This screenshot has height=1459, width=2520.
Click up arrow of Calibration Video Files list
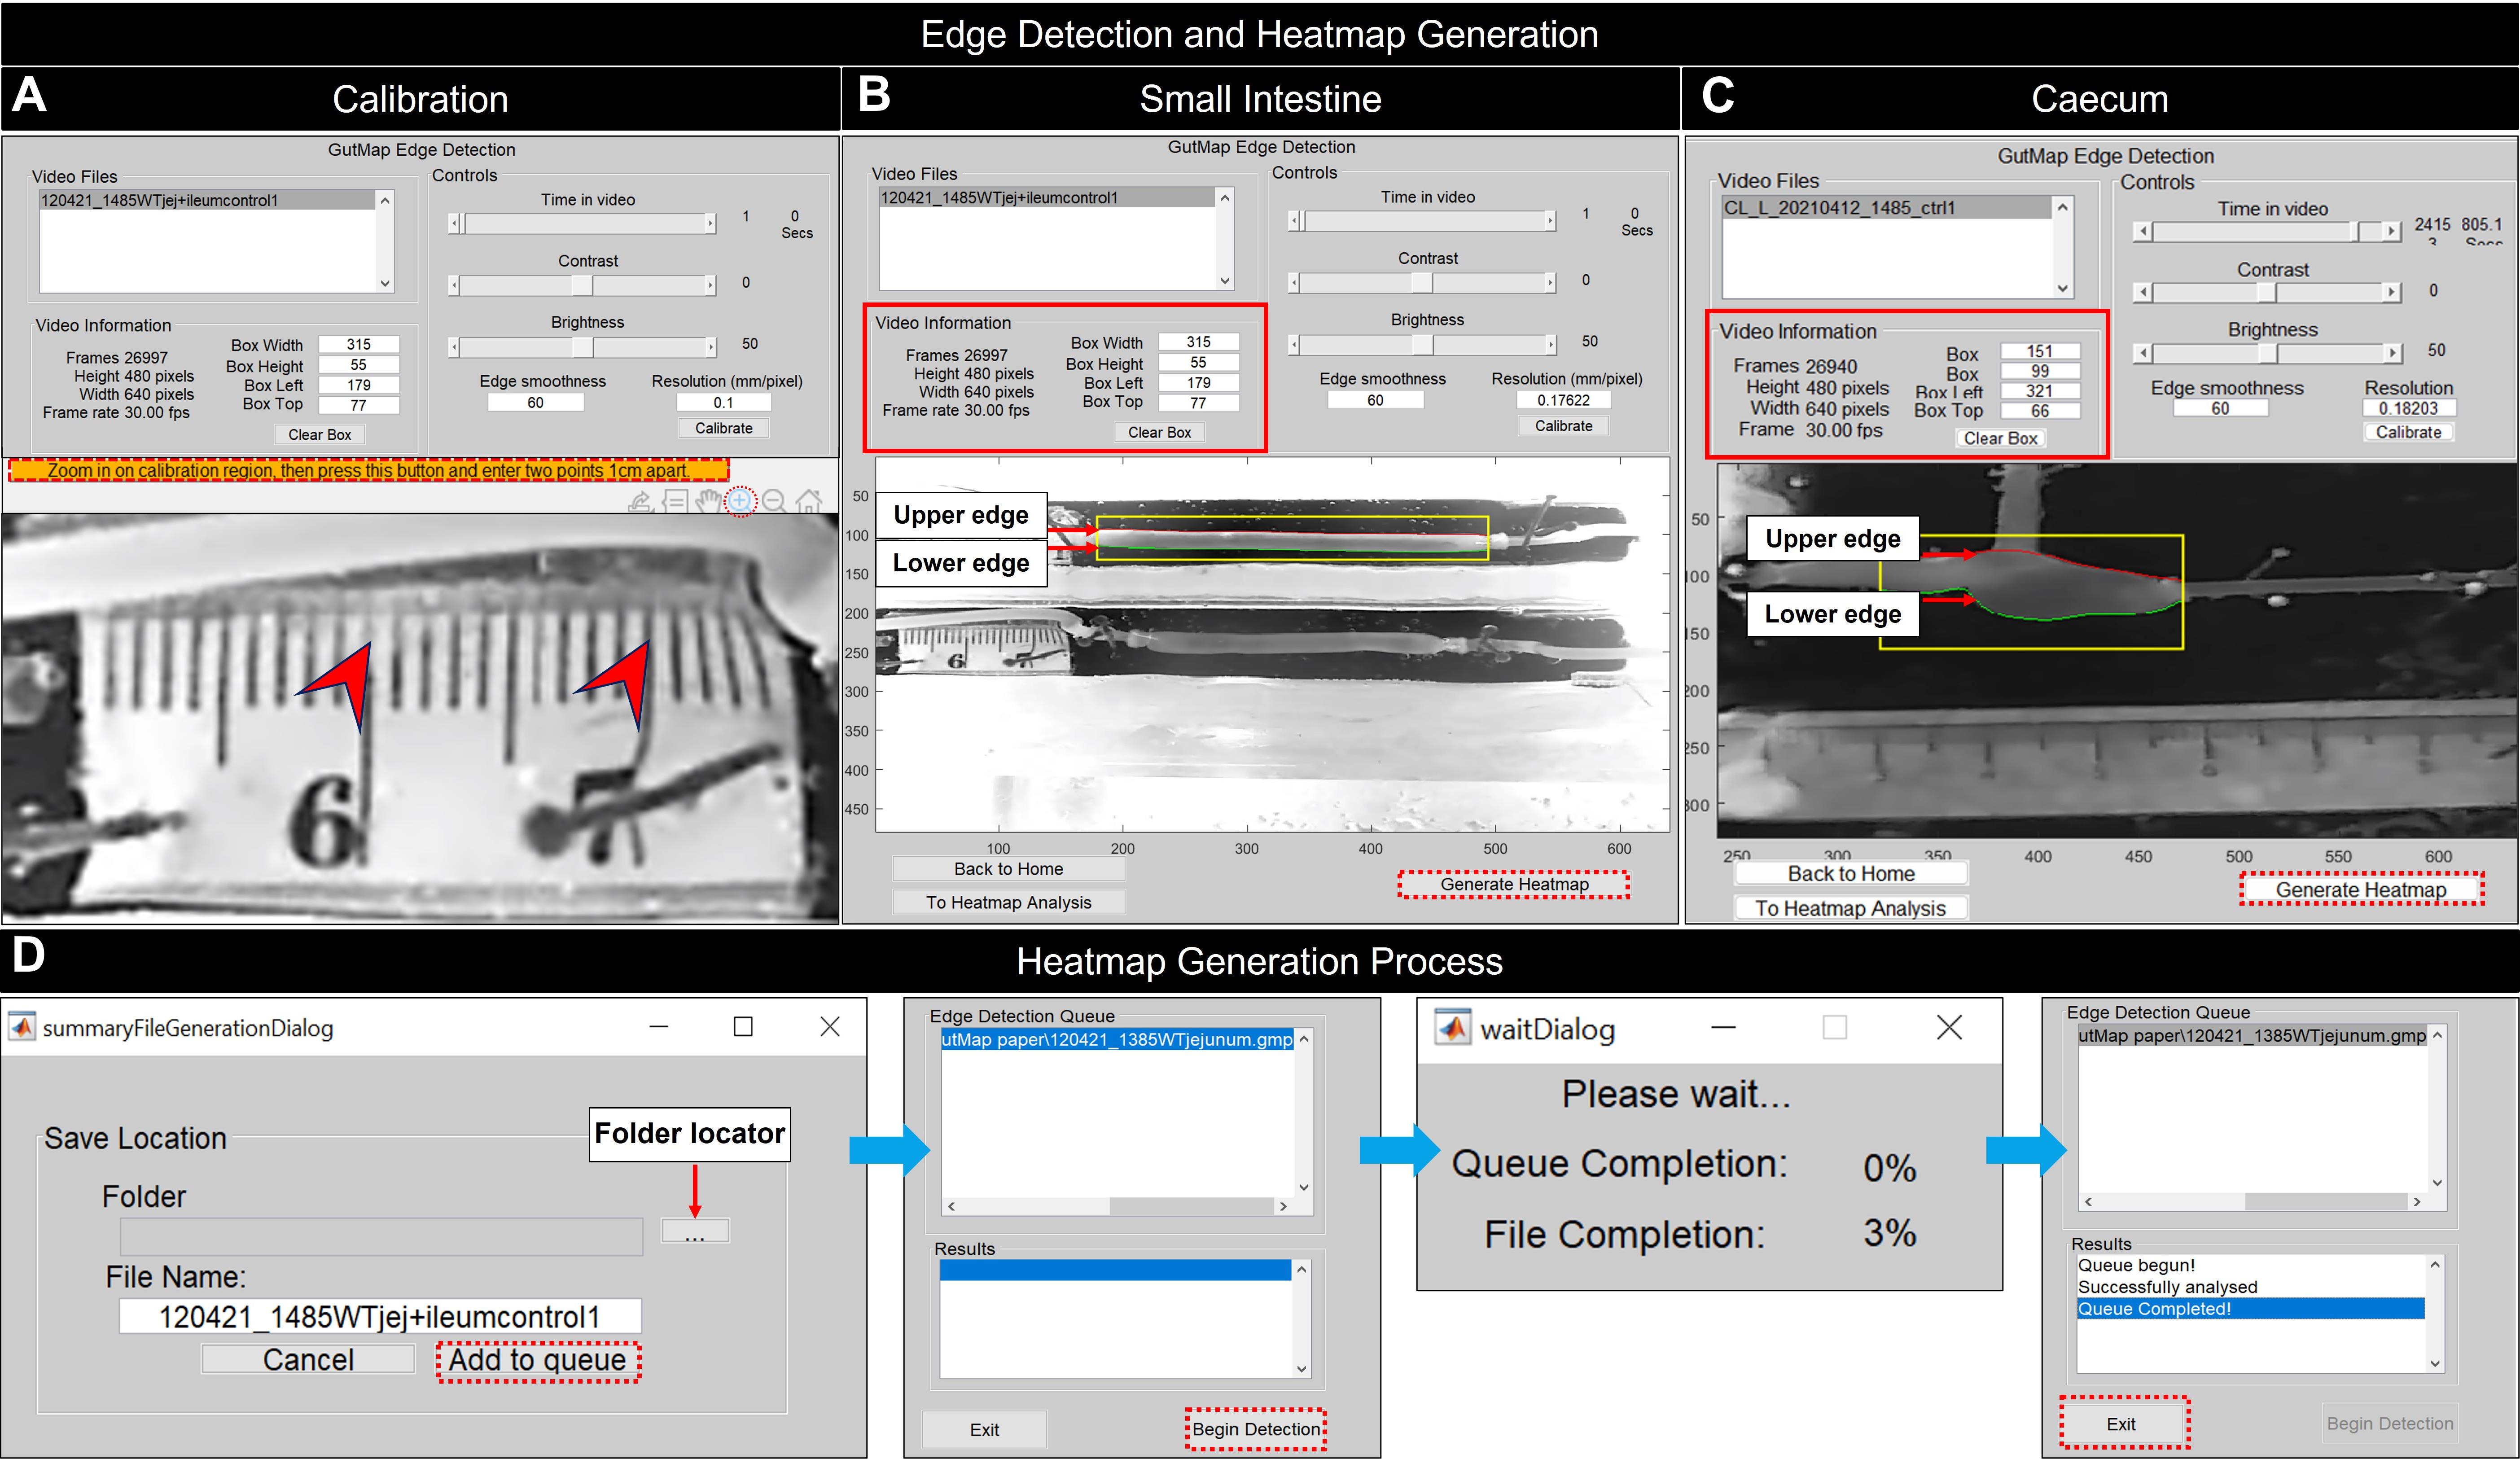(x=385, y=200)
